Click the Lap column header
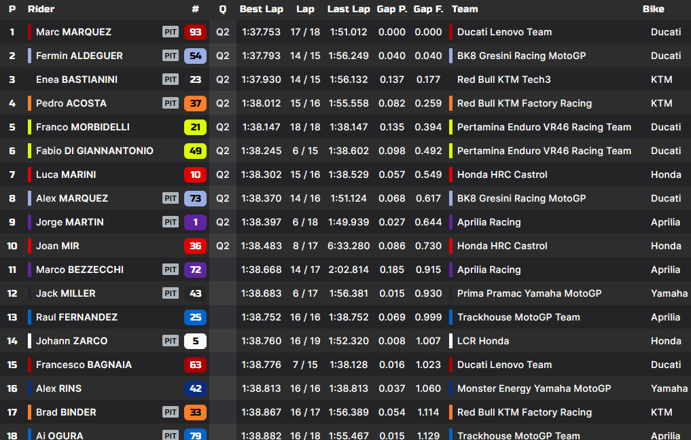 (x=305, y=10)
